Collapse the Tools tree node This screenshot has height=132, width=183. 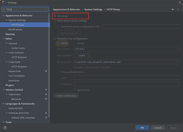coord(3,122)
